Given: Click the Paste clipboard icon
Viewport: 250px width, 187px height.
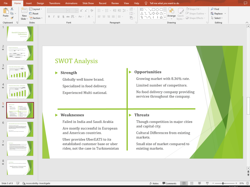Looking at the screenshot, I should pyautogui.click(x=6, y=11).
